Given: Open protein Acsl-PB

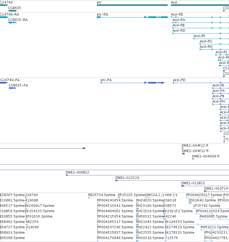Looking at the screenshot, I should (218, 96).
